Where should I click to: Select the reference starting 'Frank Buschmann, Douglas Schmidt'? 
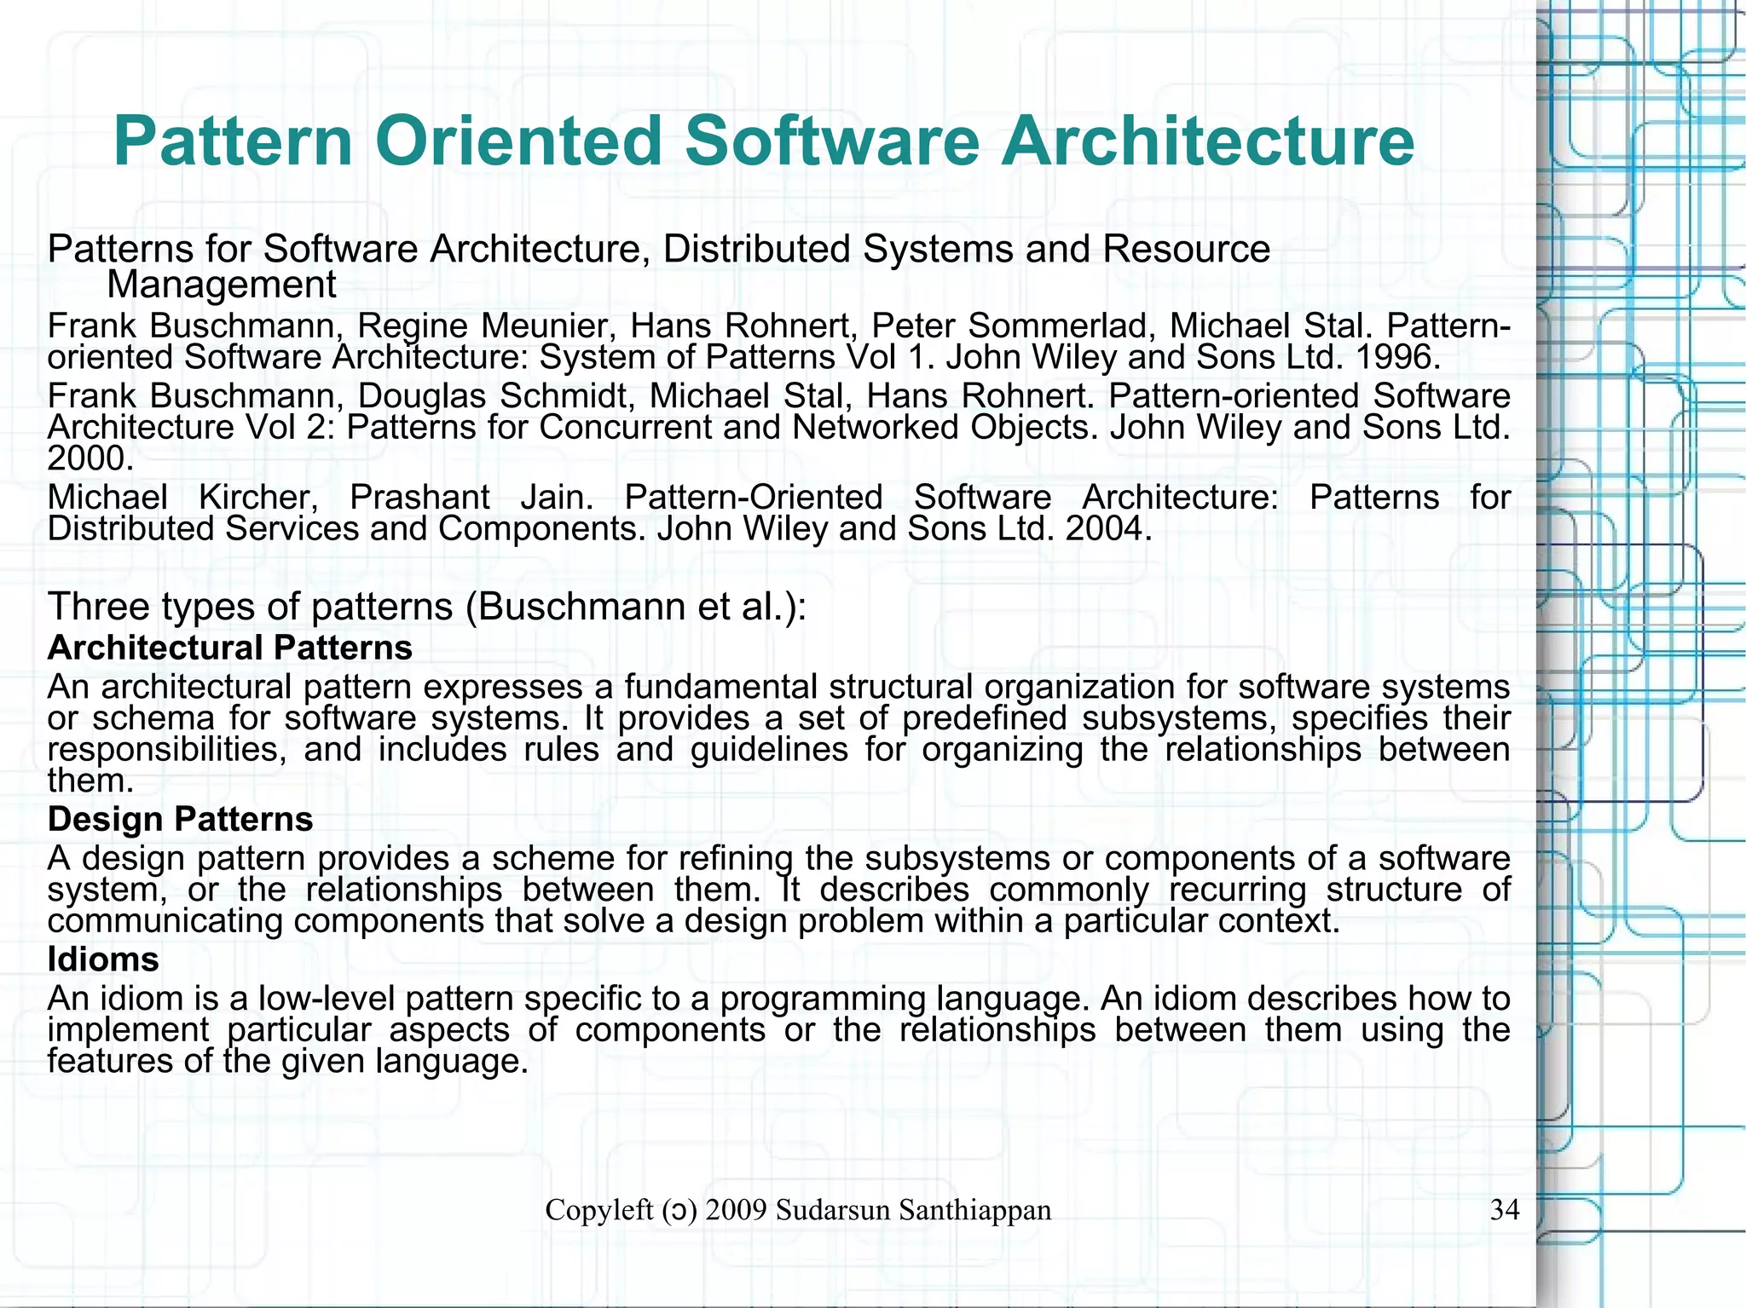[x=779, y=428]
